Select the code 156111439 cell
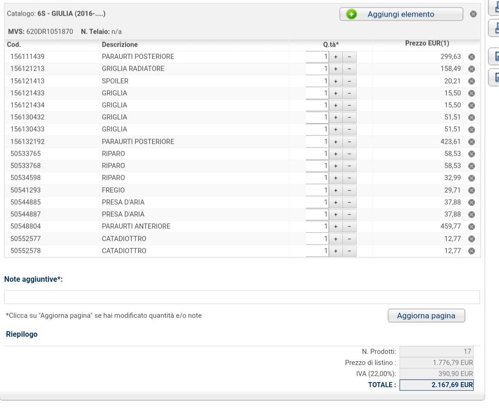Image resolution: width=499 pixels, height=408 pixels. click(27, 57)
